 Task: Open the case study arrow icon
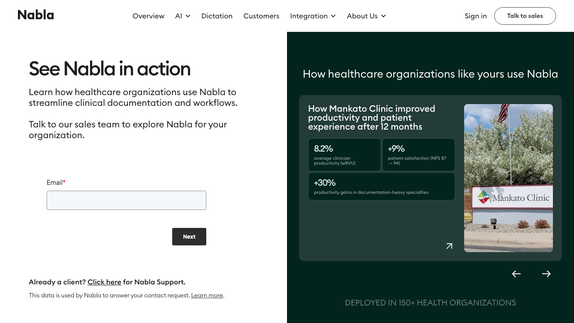click(449, 246)
